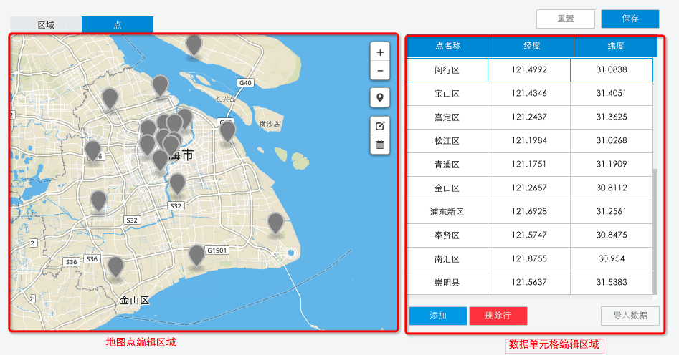Click the 保存 save button
The height and width of the screenshot is (355, 679).
pos(630,19)
